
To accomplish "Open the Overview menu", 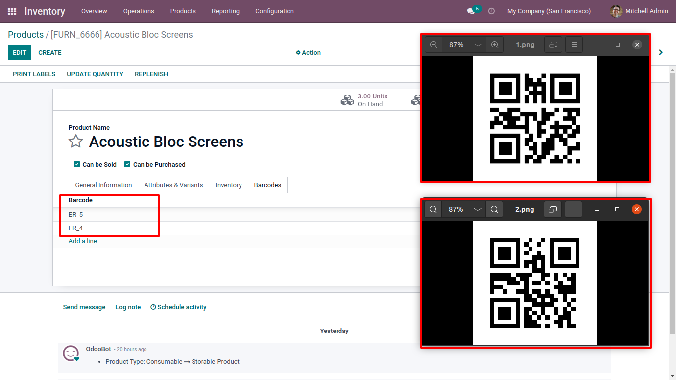I will coord(94,11).
